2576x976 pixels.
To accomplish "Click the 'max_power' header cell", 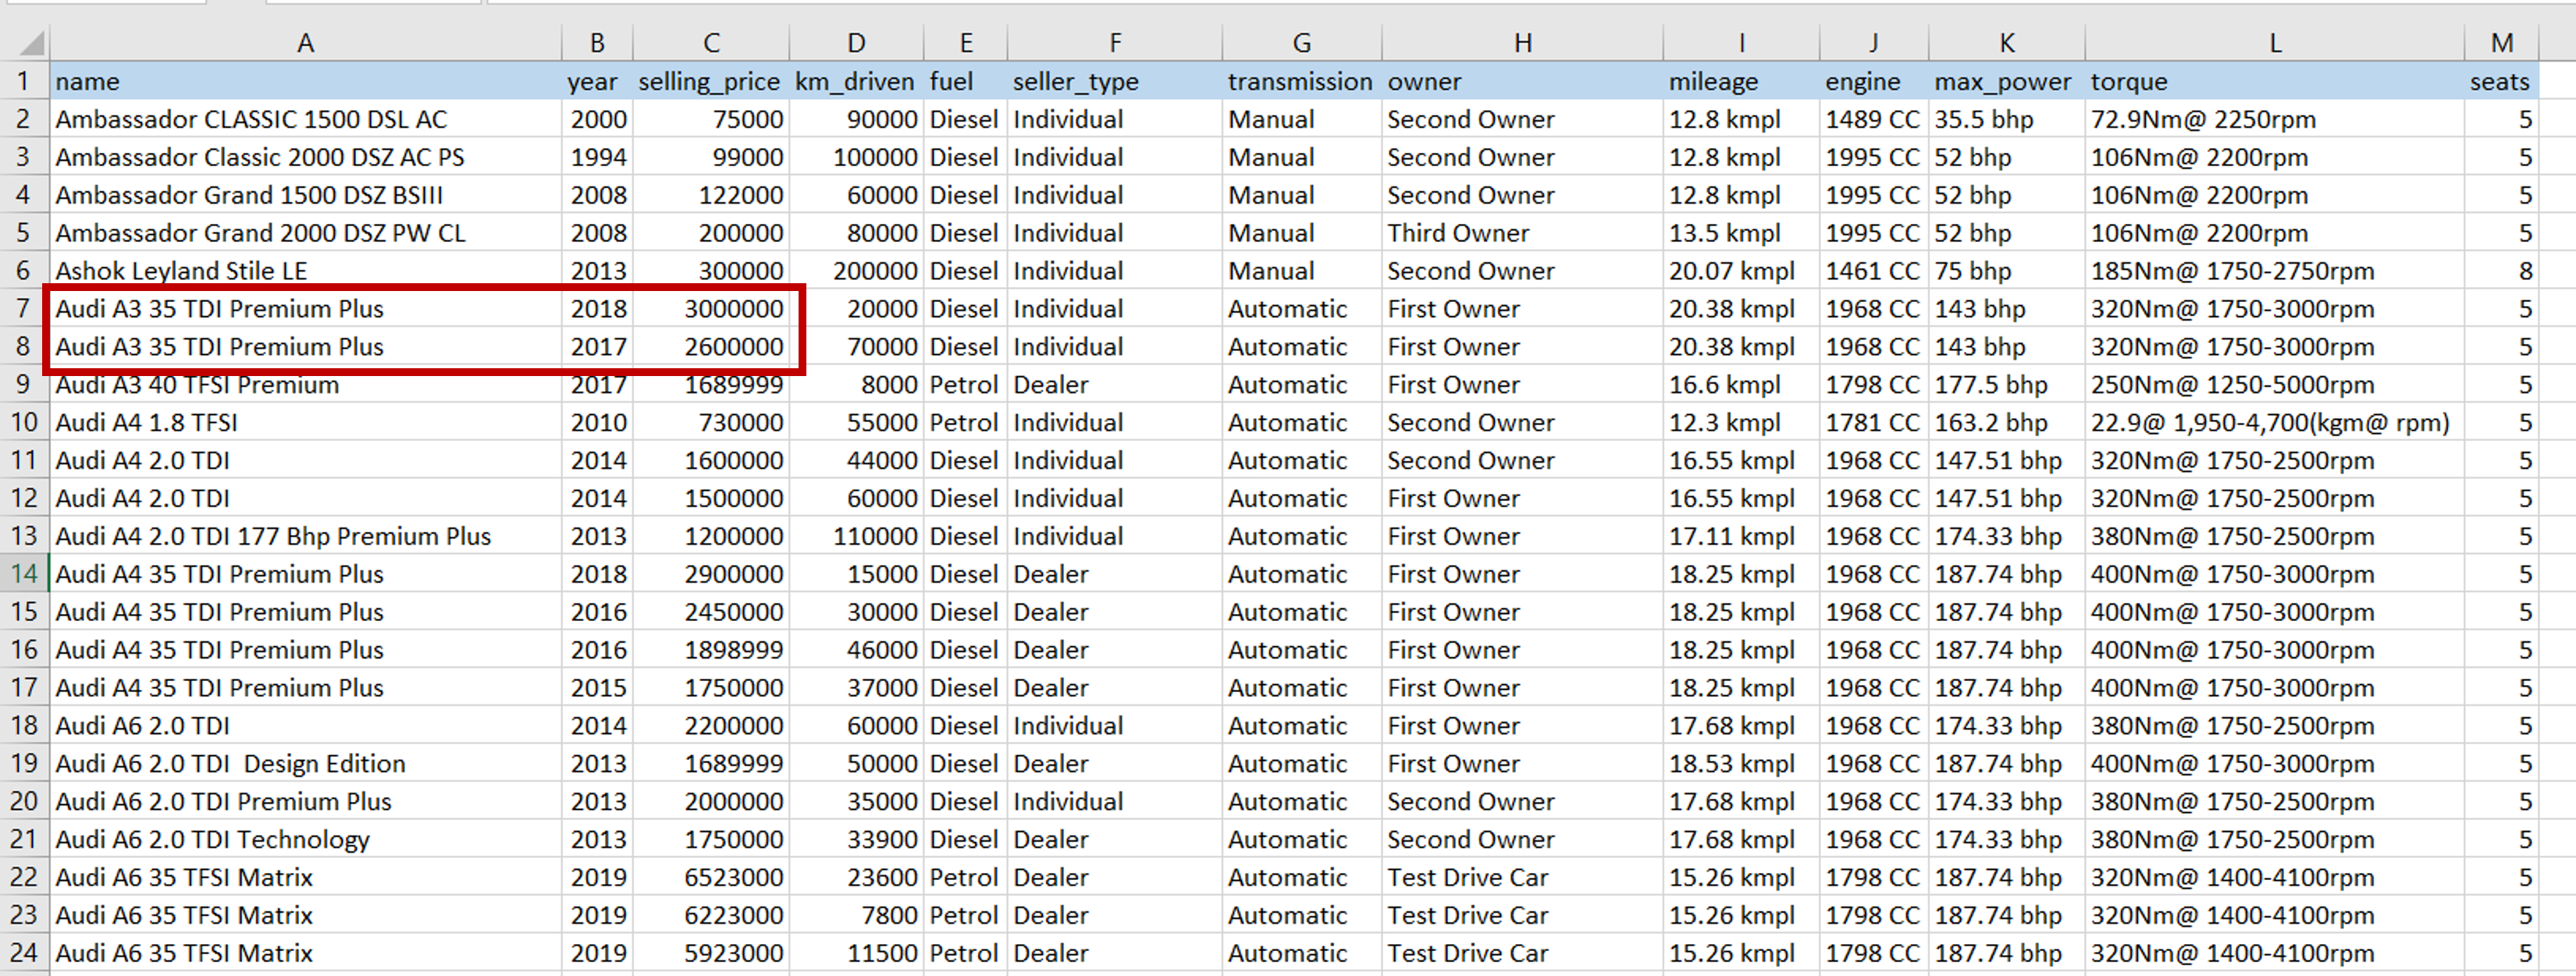I will click(x=2007, y=81).
